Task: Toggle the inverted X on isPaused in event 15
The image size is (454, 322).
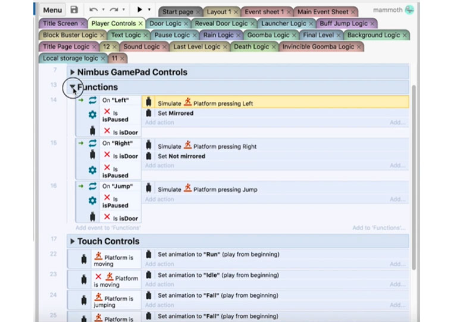Action: 107,167
